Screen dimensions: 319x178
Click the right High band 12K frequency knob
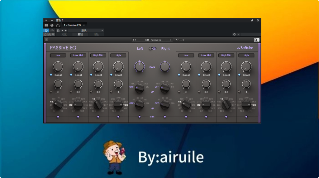pyautogui.click(x=246, y=105)
